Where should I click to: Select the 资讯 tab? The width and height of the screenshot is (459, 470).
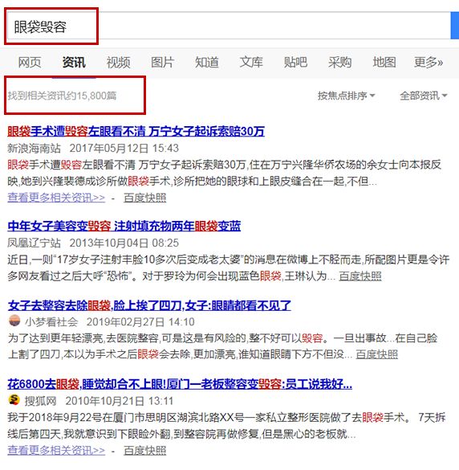(x=74, y=63)
